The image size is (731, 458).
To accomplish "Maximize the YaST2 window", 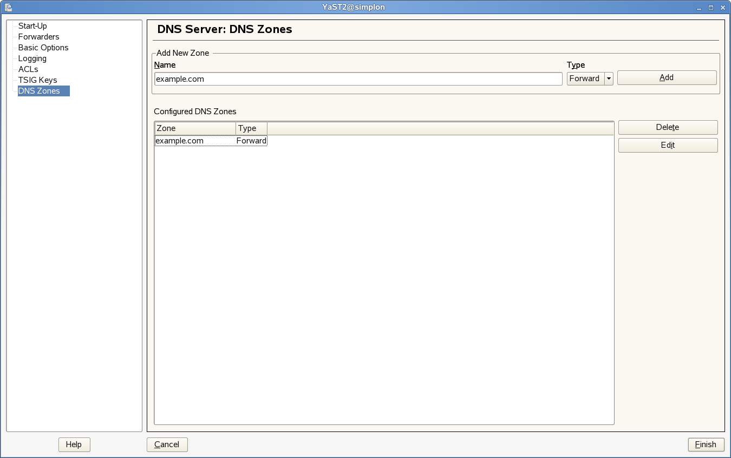I will pyautogui.click(x=712, y=7).
